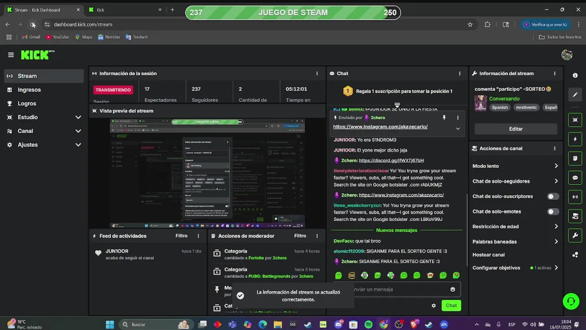
Task: Open Acciones de moderador three-dot menu
Action: pyautogui.click(x=317, y=236)
